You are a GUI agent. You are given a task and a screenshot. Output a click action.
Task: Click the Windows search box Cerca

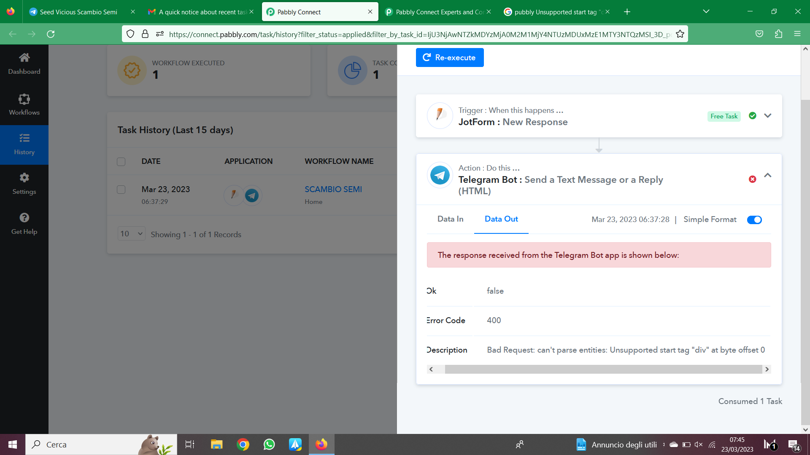point(101,444)
